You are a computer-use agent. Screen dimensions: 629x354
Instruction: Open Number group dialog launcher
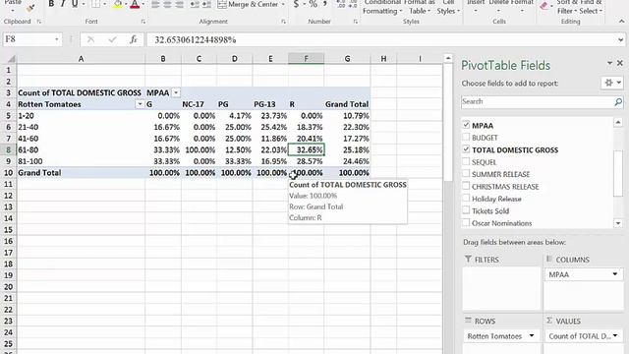[356, 22]
